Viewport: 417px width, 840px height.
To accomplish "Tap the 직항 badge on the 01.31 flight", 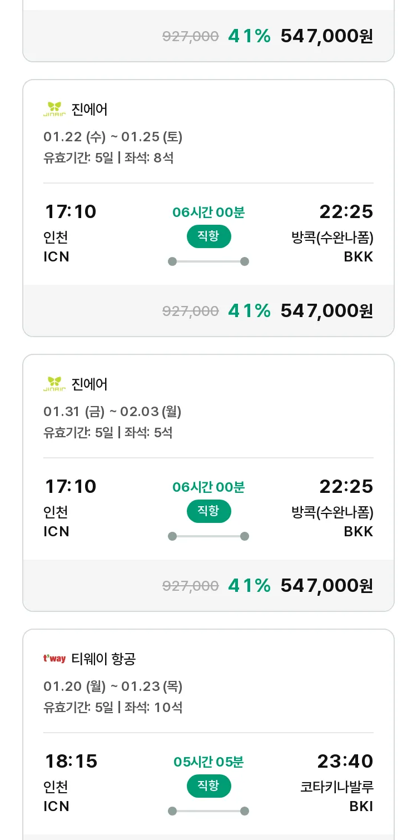I will (209, 511).
